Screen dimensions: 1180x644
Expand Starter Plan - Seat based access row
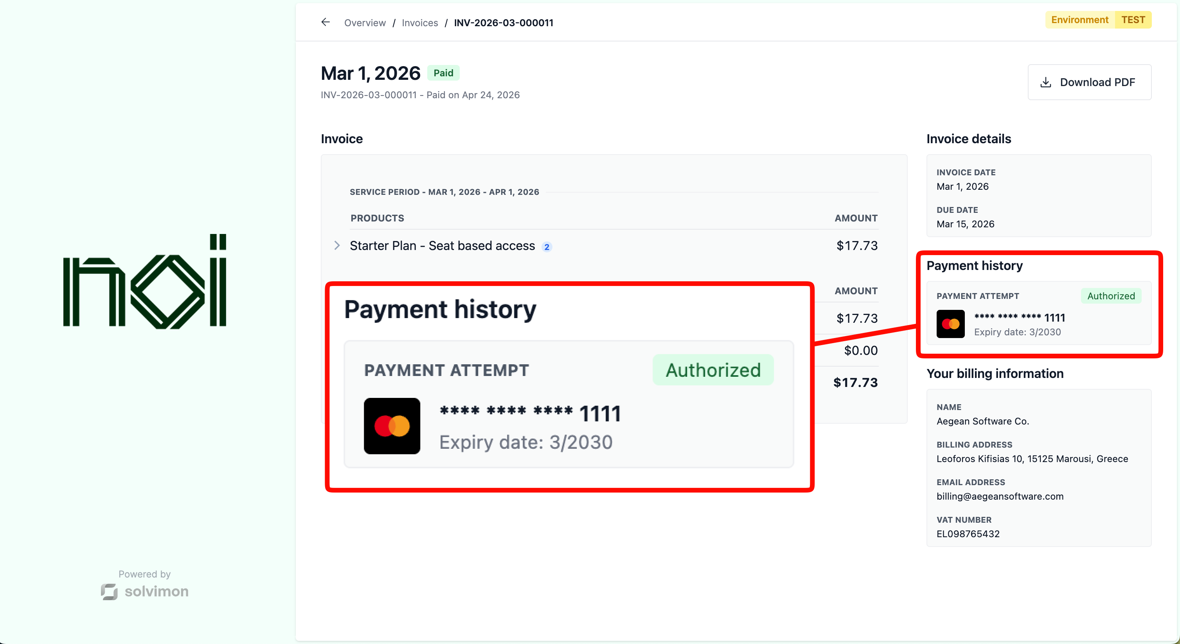[604, 246]
